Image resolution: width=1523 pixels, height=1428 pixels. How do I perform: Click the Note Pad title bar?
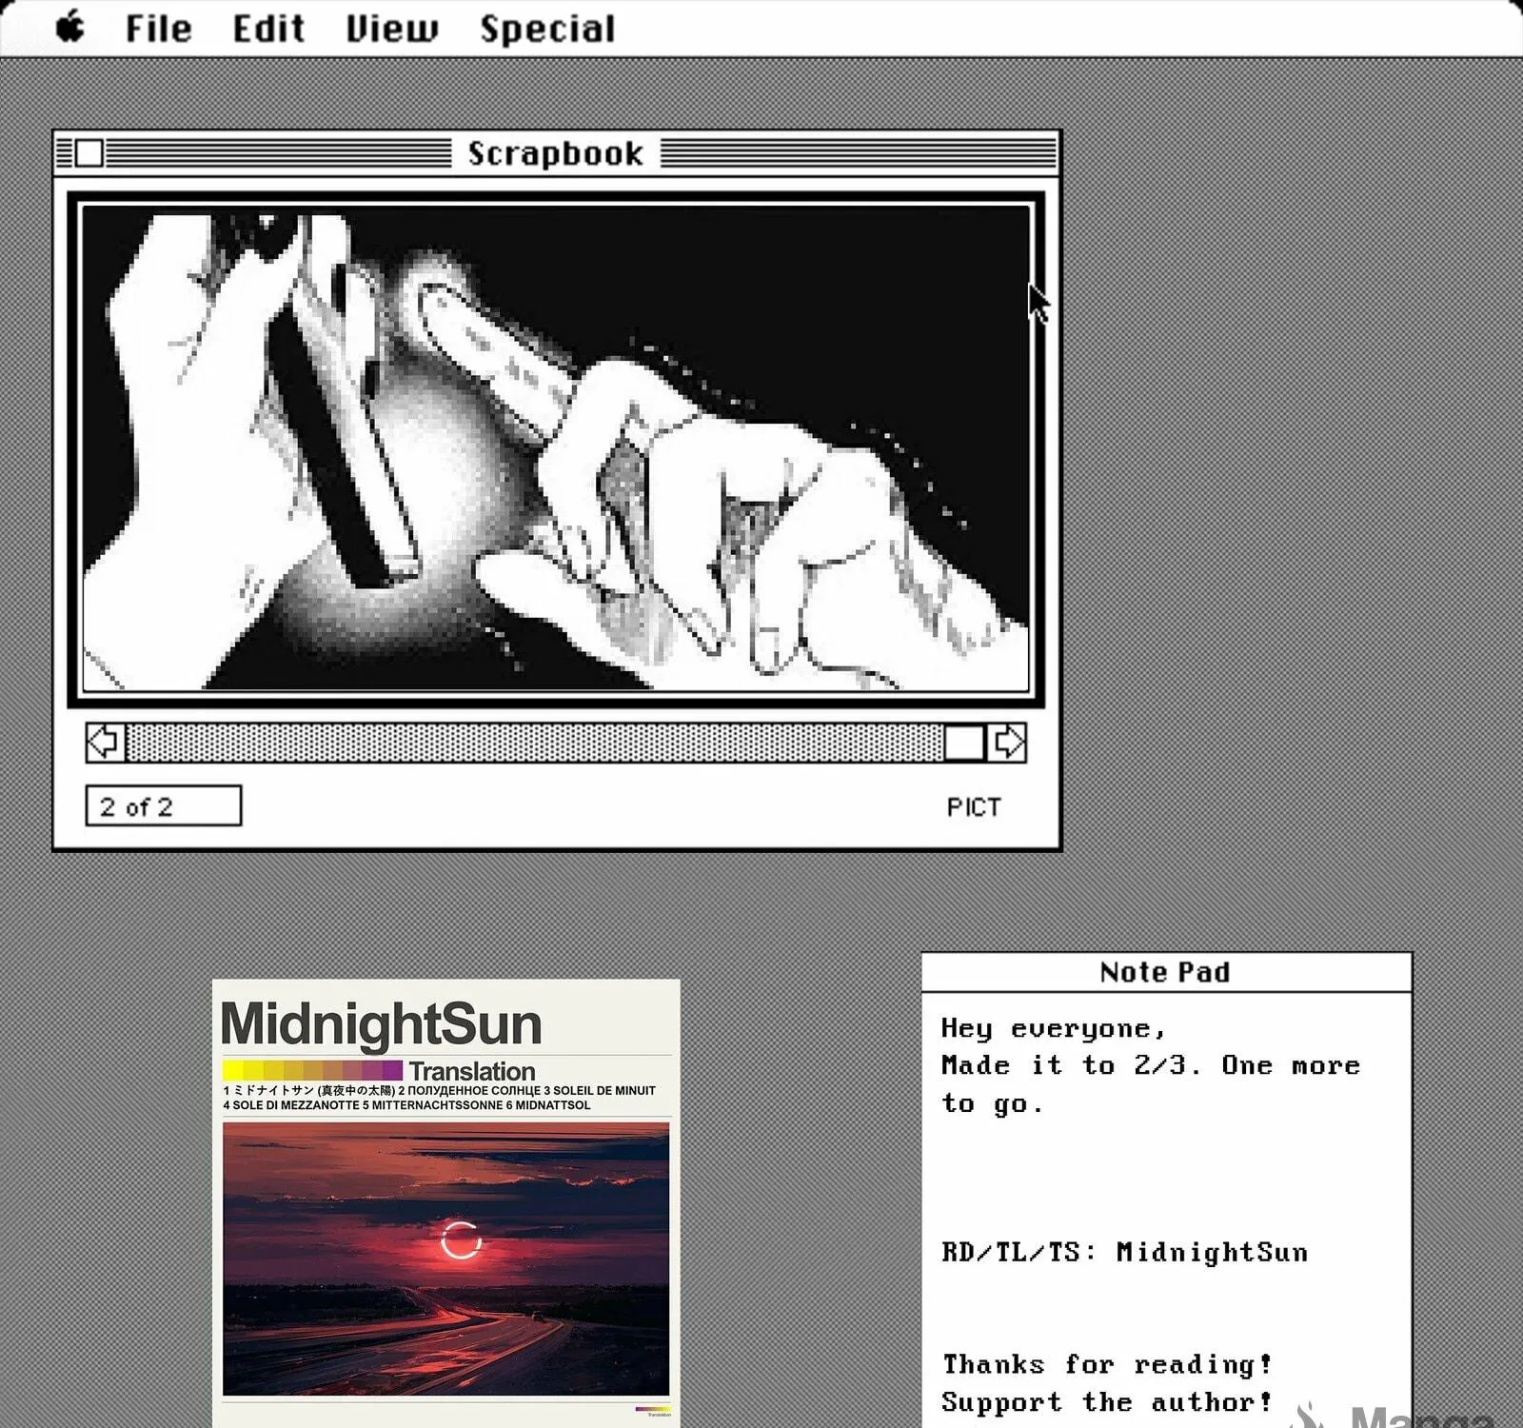pyautogui.click(x=1166, y=972)
